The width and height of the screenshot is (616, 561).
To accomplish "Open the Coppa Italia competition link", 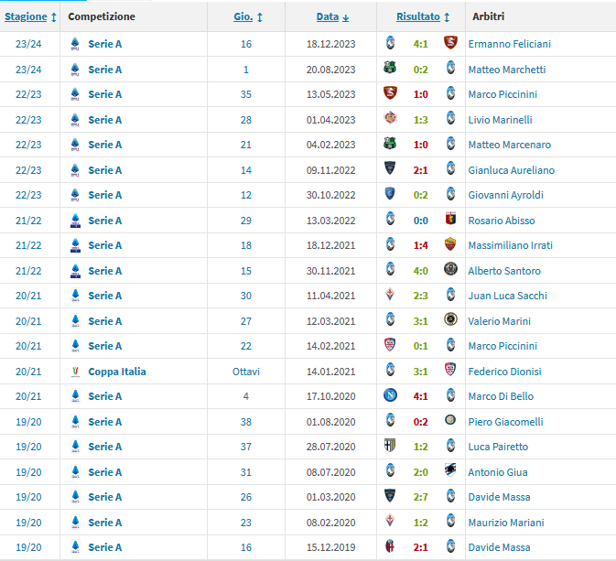I will pos(117,372).
